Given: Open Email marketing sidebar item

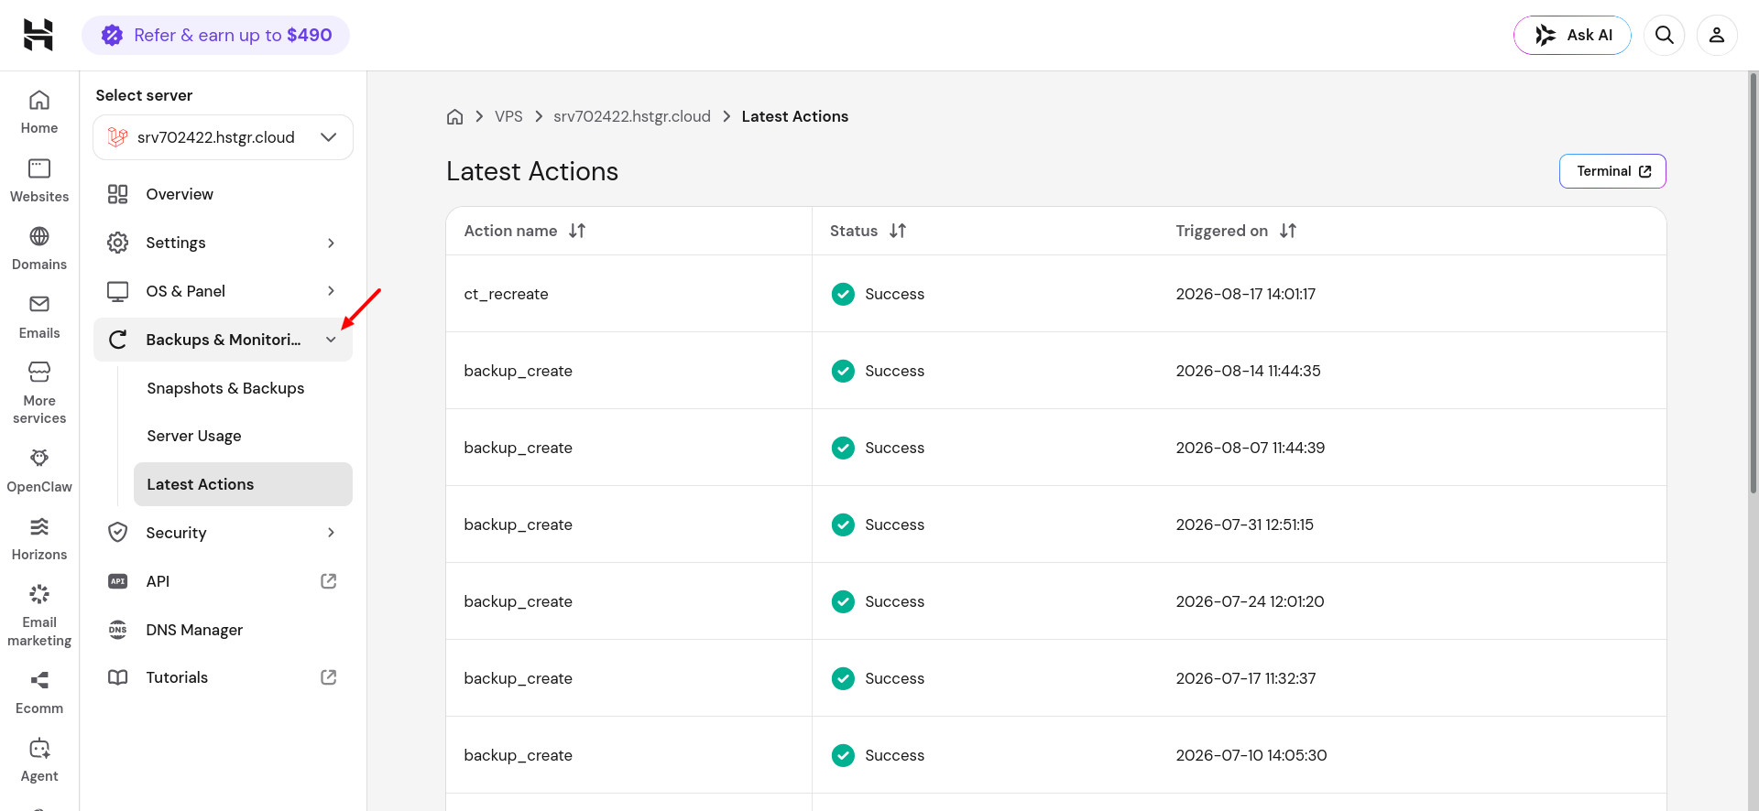Looking at the screenshot, I should tap(39, 616).
